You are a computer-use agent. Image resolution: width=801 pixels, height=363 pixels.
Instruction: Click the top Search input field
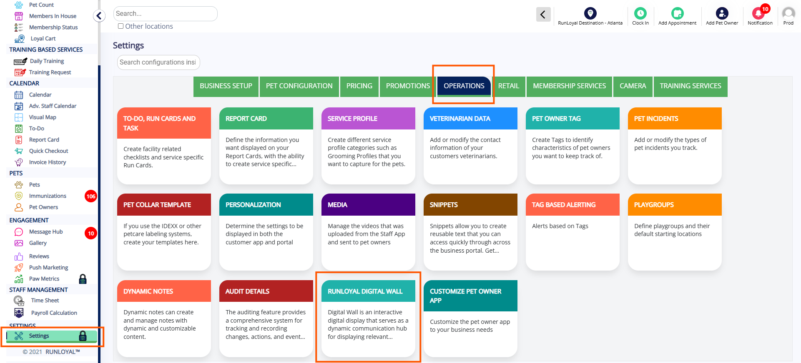click(165, 14)
